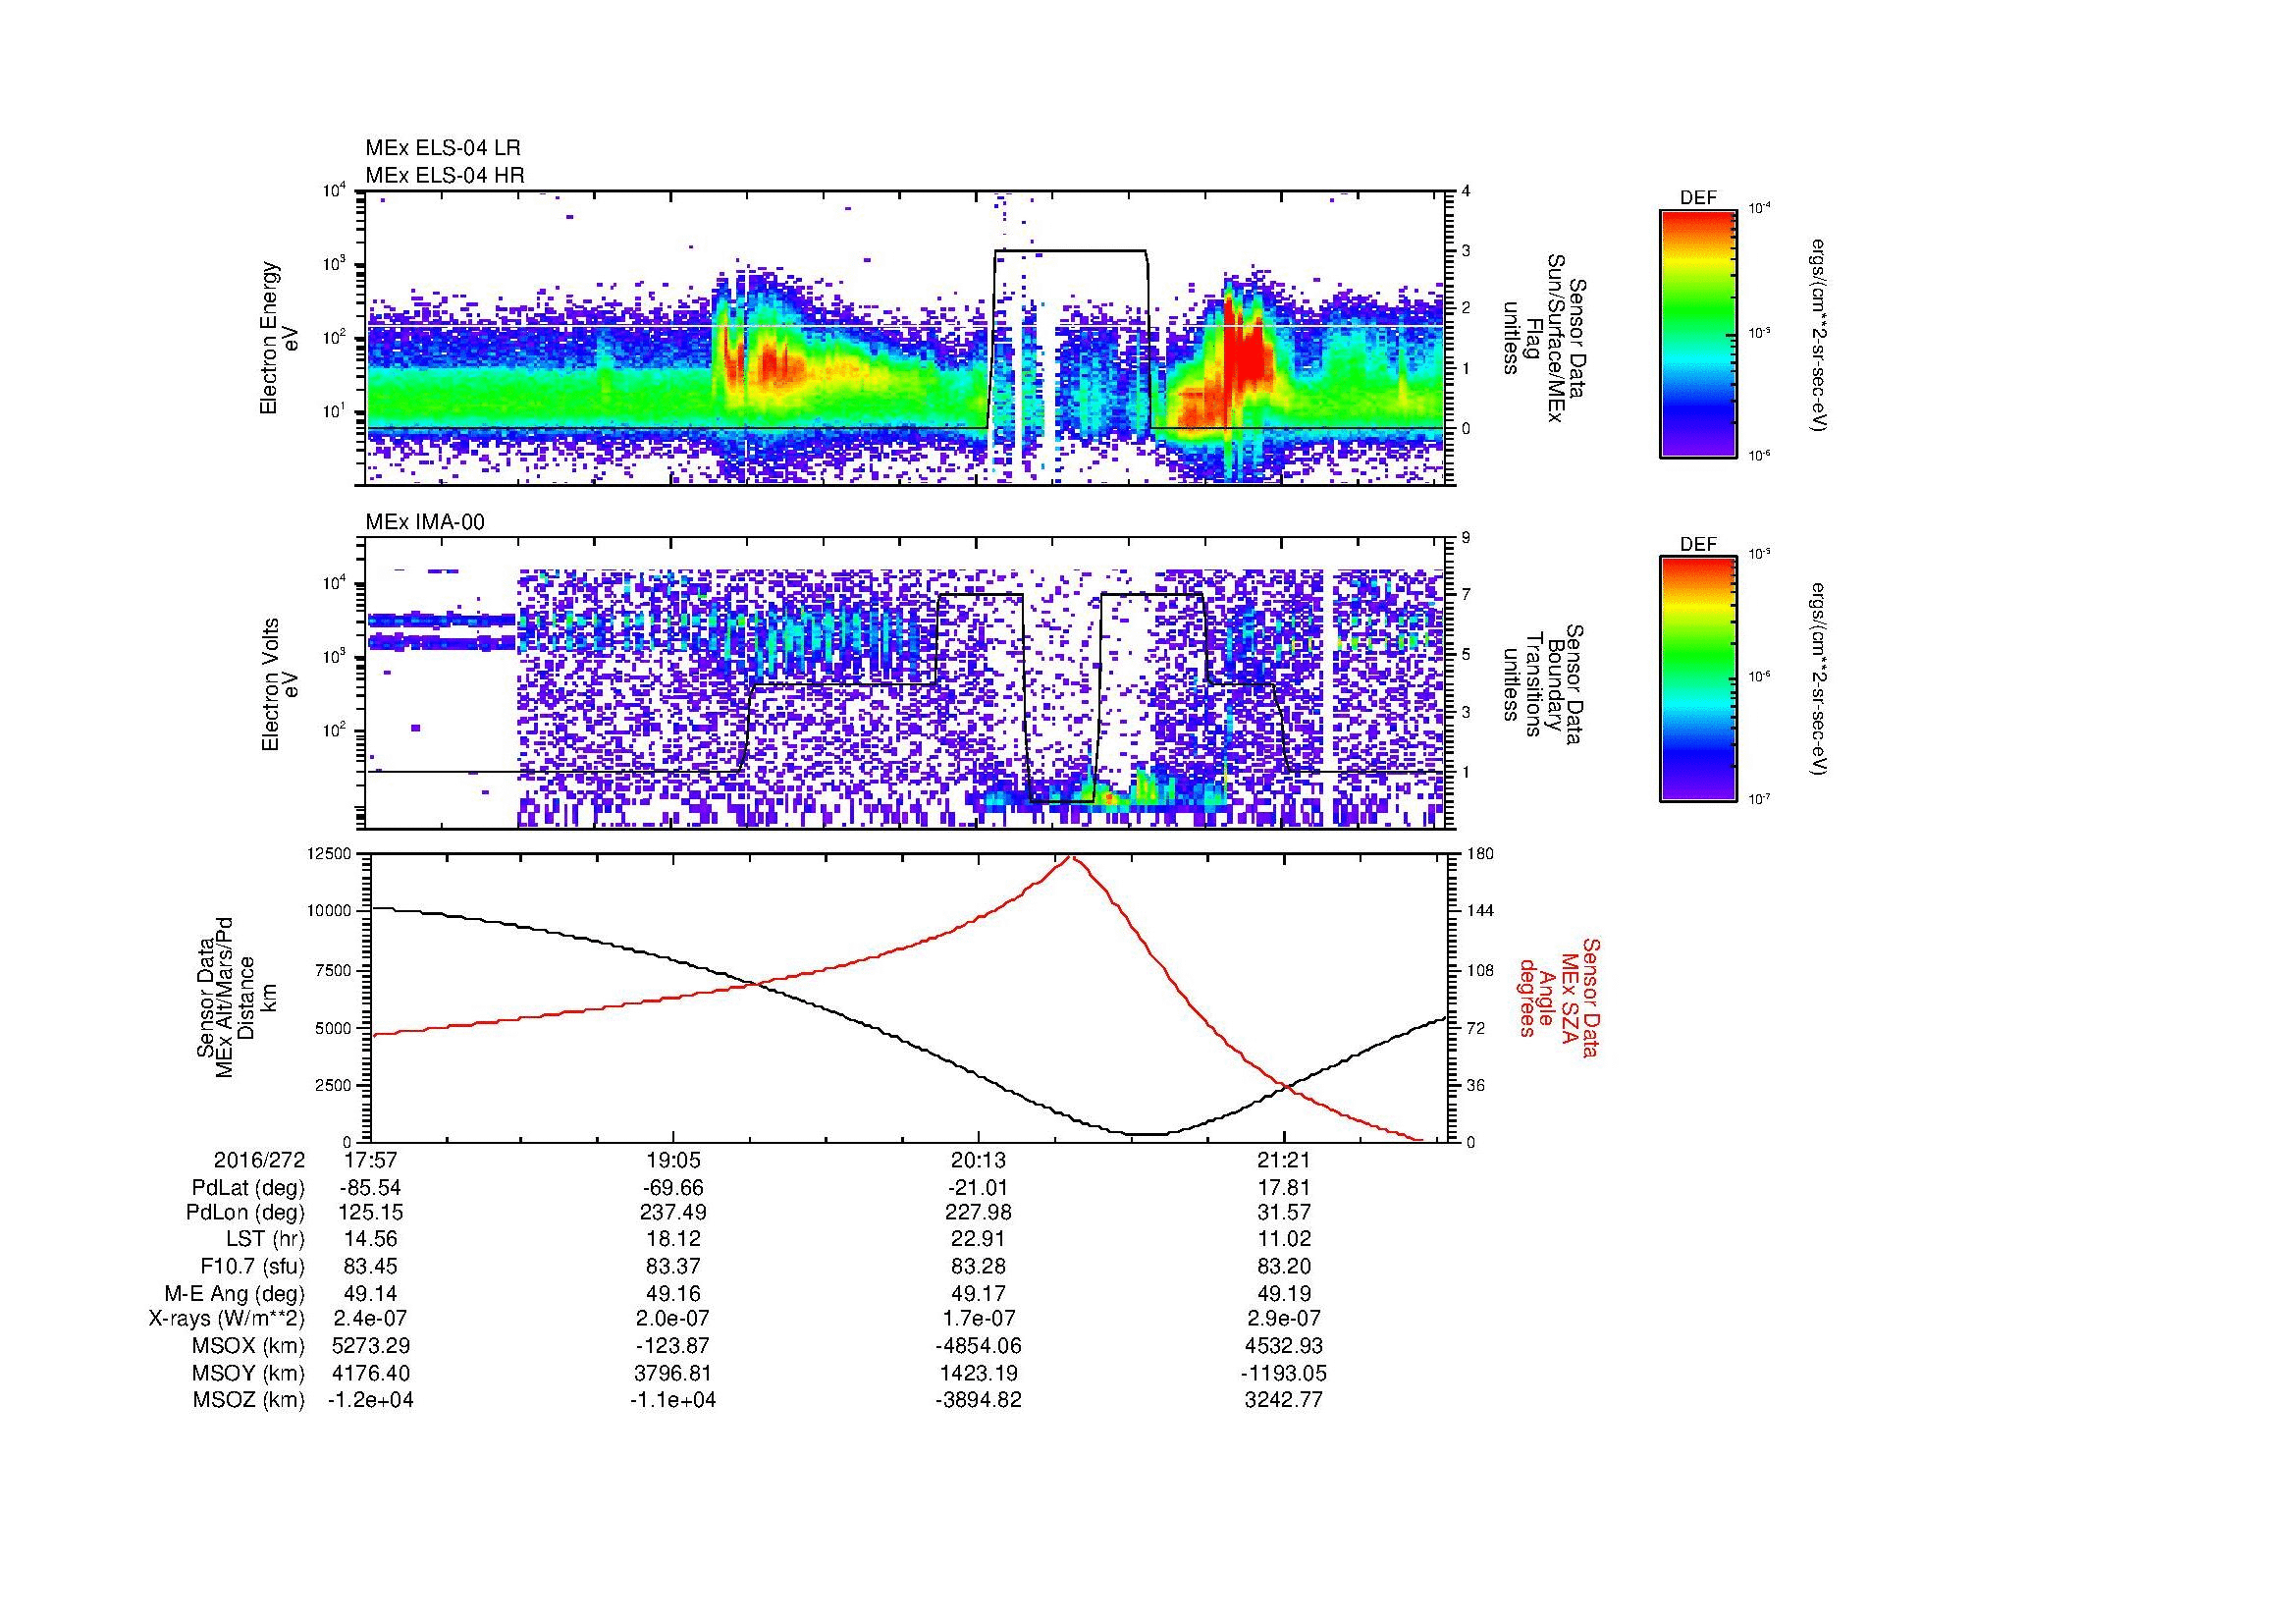
Task: Click the date label '2016/272'
Action: pyautogui.click(x=259, y=1160)
